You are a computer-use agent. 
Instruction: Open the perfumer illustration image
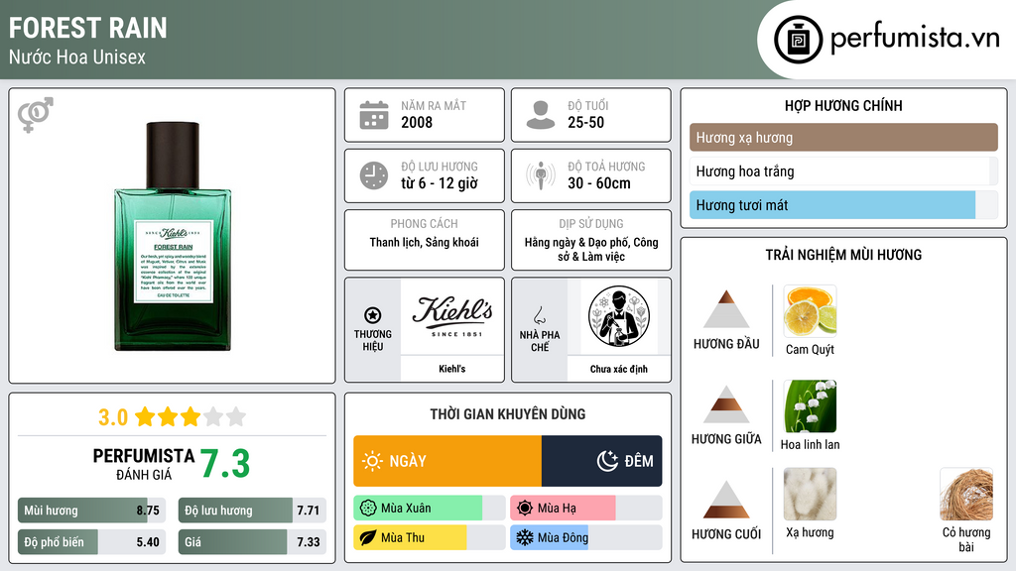coord(619,316)
